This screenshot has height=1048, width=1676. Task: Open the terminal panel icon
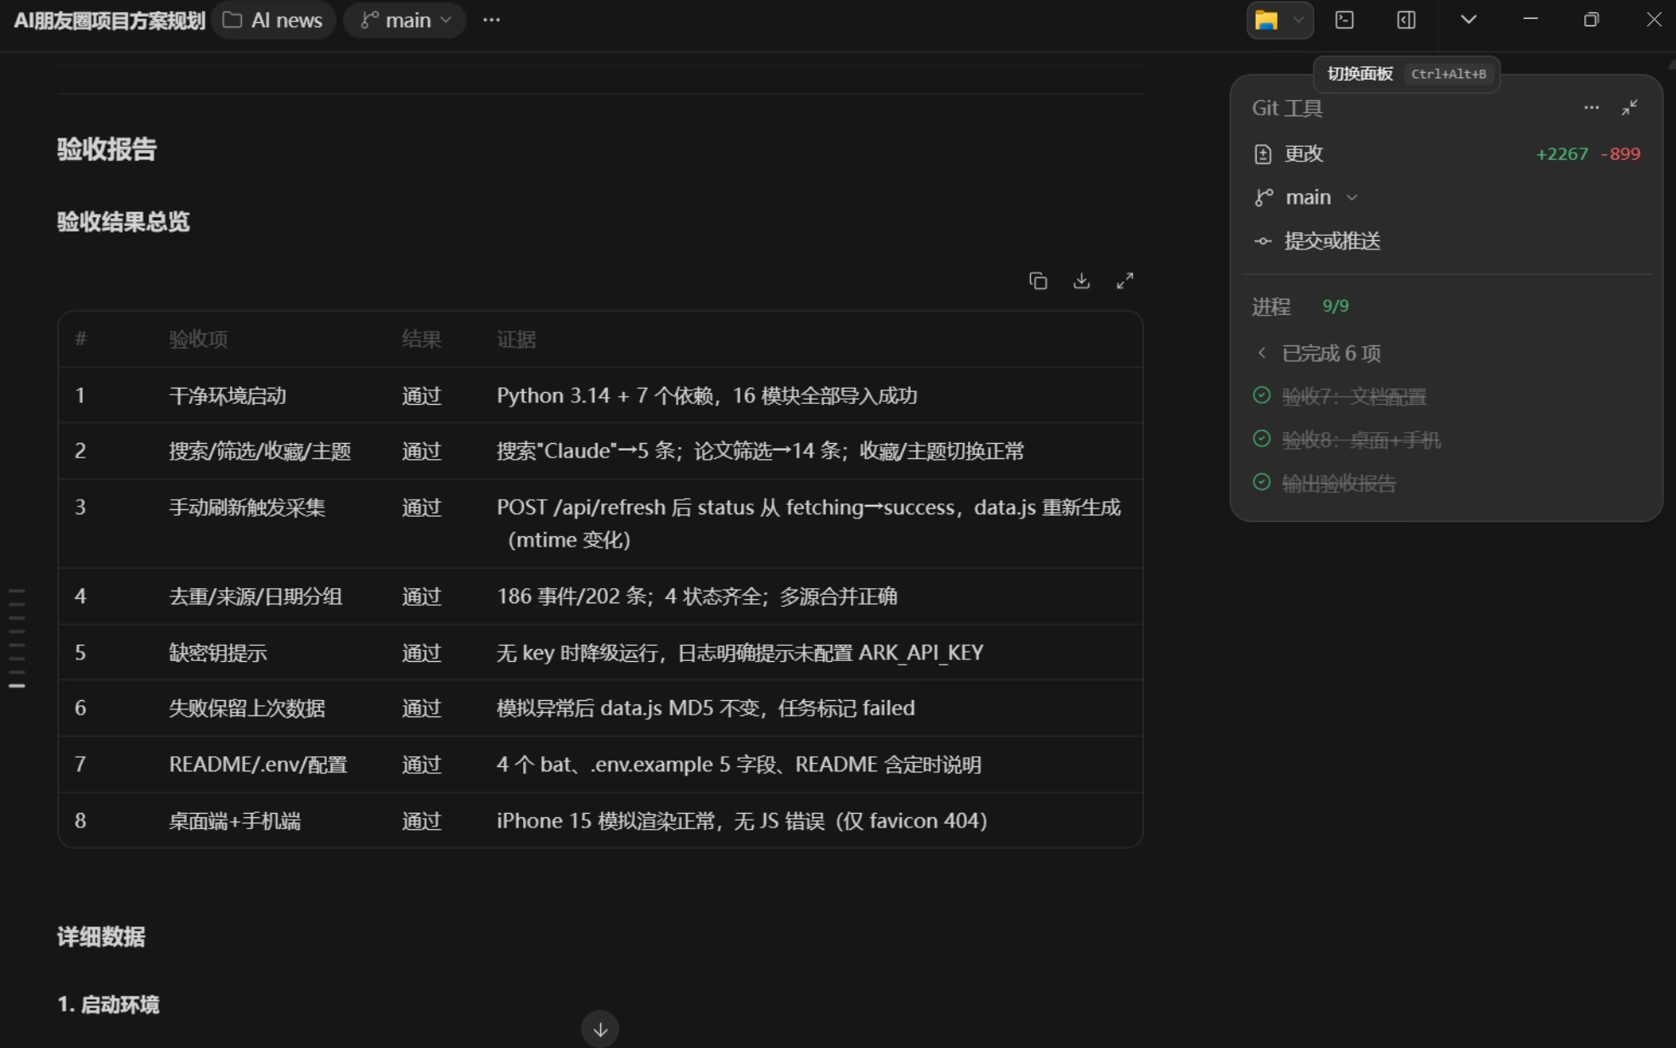tap(1344, 20)
